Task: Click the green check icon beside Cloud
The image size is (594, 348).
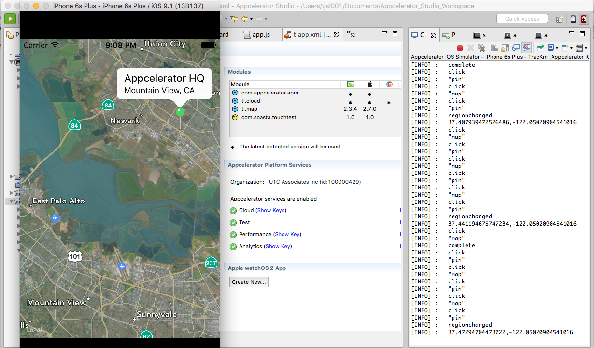Action: 233,211
